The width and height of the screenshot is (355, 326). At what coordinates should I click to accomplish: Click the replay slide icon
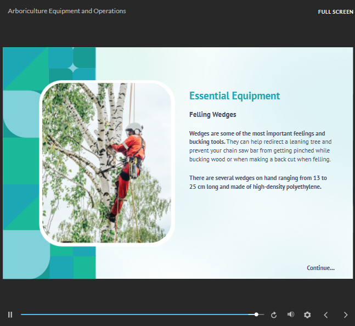[274, 315]
